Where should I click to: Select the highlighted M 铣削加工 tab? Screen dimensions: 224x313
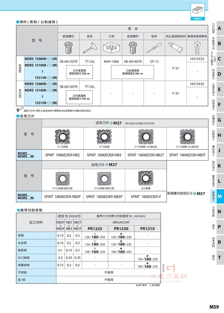coord(217,196)
